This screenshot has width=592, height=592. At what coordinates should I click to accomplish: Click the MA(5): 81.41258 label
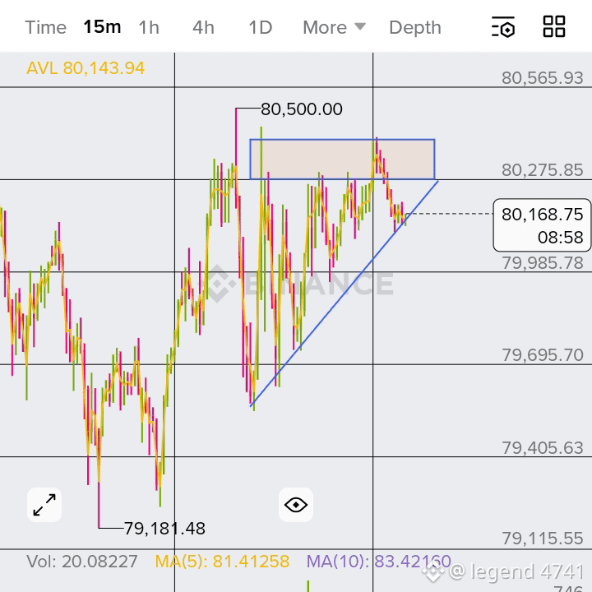pyautogui.click(x=222, y=562)
